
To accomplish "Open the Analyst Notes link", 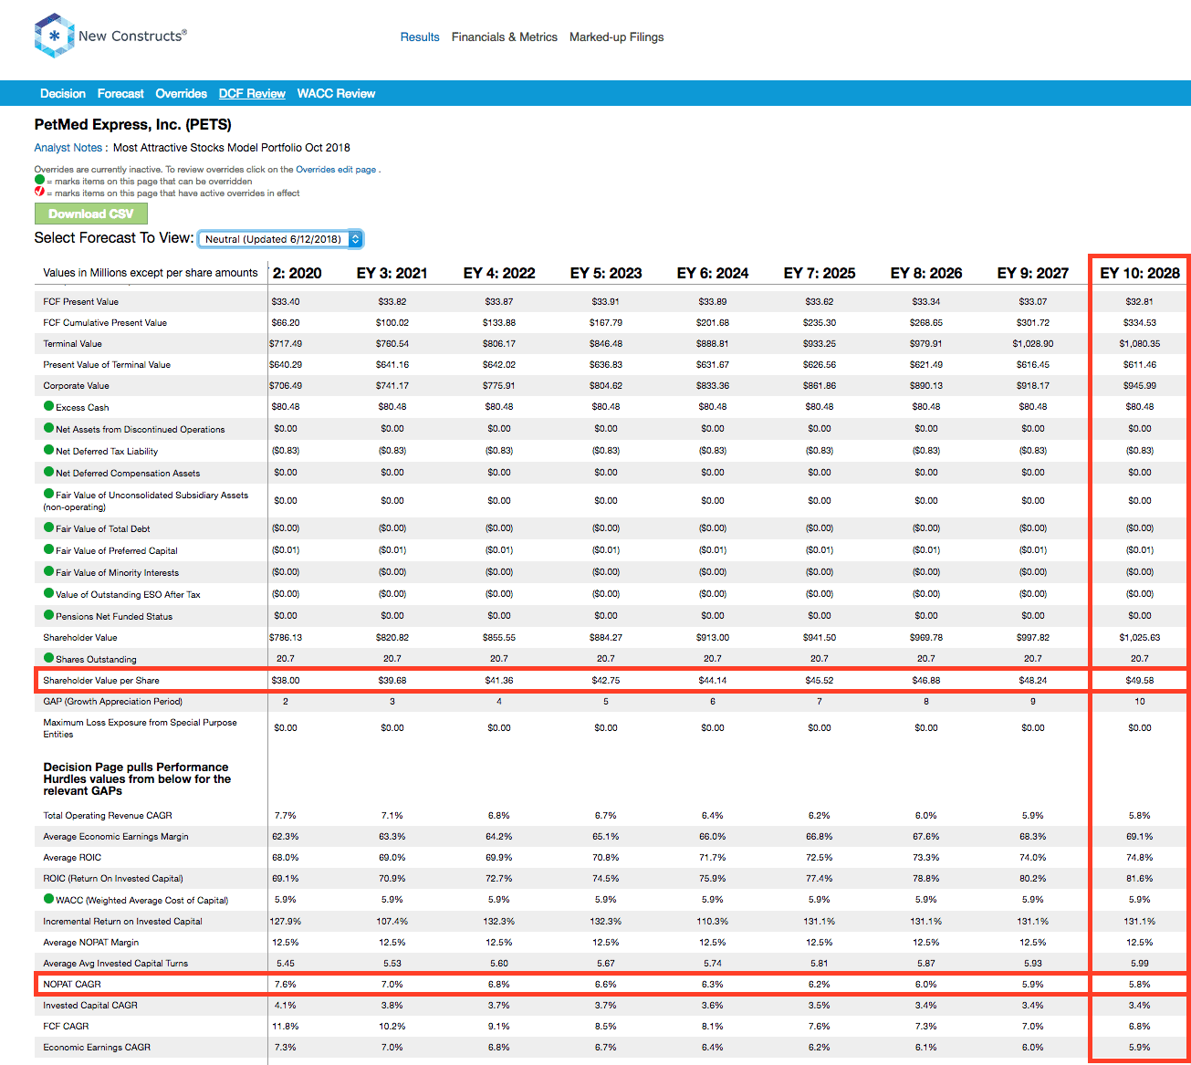I will coord(68,148).
